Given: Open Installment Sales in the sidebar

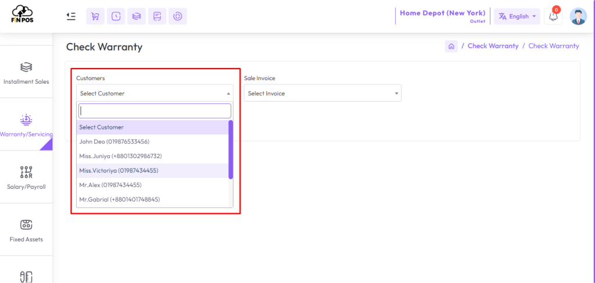Looking at the screenshot, I should tap(26, 72).
